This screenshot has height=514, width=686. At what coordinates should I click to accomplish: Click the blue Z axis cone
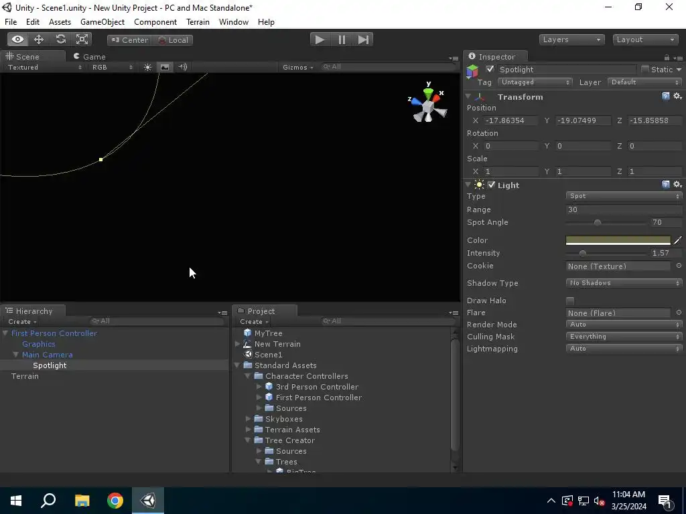(x=417, y=102)
